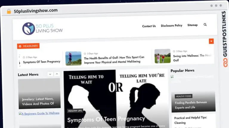Open the Sitemap menu item
The width and height of the screenshot is (229, 128).
click(x=192, y=25)
